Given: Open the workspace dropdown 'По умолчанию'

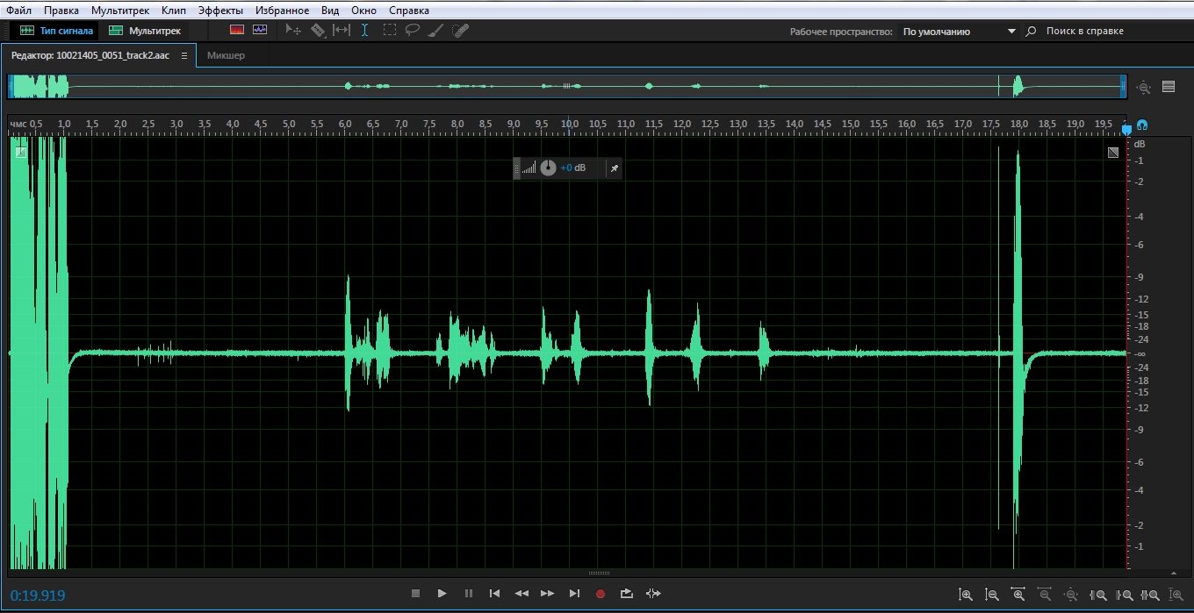Looking at the screenshot, I should [959, 31].
